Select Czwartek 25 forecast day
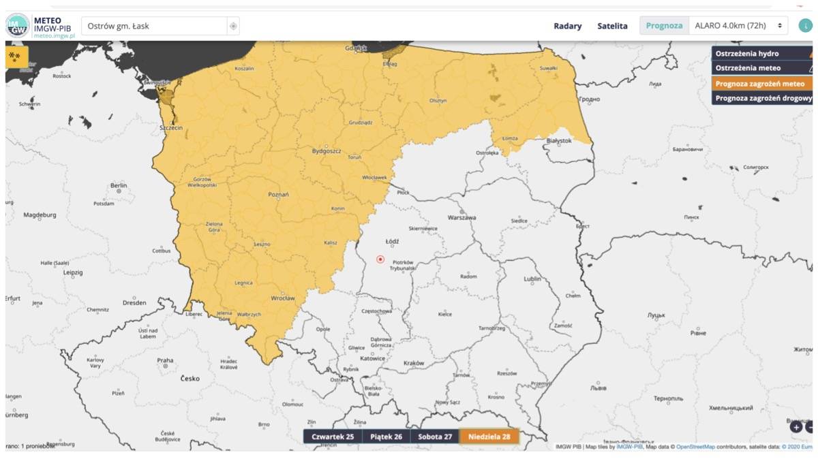Viewport: 818px width, 459px height. point(332,437)
